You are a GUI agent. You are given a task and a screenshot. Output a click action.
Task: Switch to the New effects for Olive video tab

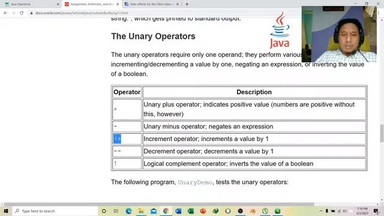pyautogui.click(x=152, y=4)
